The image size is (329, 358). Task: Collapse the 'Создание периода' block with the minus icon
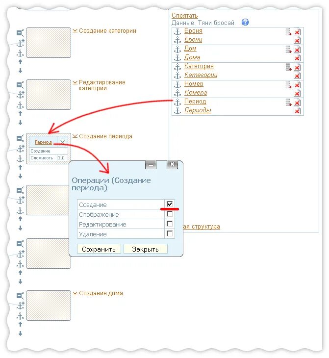pyautogui.click(x=20, y=138)
